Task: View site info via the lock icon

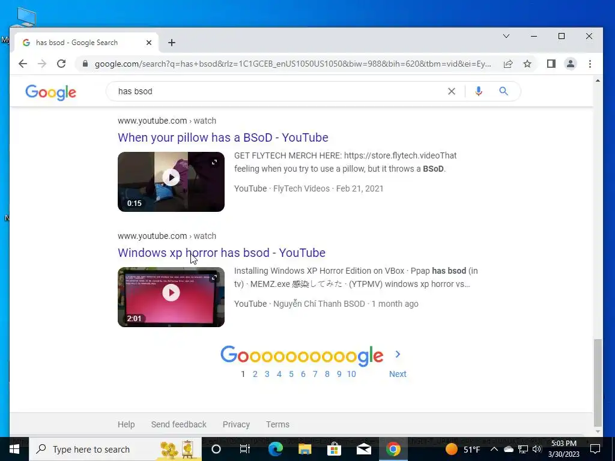Action: coord(85,64)
